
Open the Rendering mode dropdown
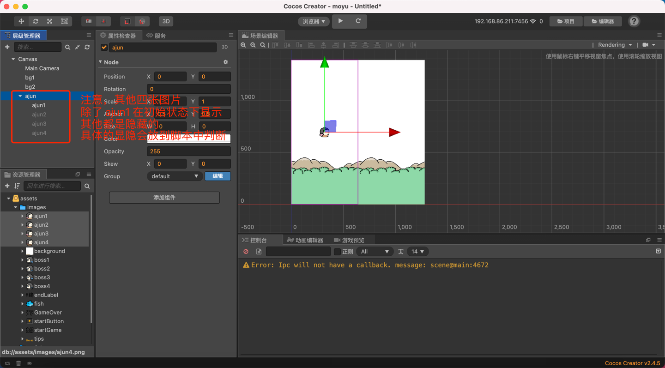click(615, 45)
